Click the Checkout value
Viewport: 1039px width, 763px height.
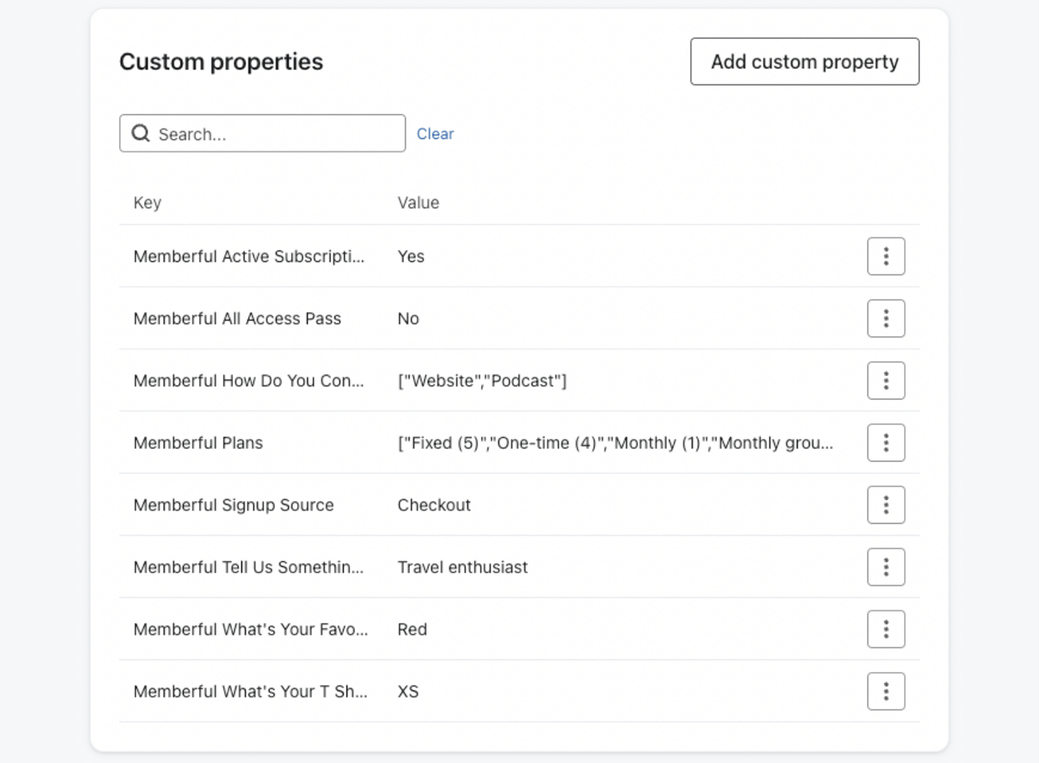pos(434,505)
